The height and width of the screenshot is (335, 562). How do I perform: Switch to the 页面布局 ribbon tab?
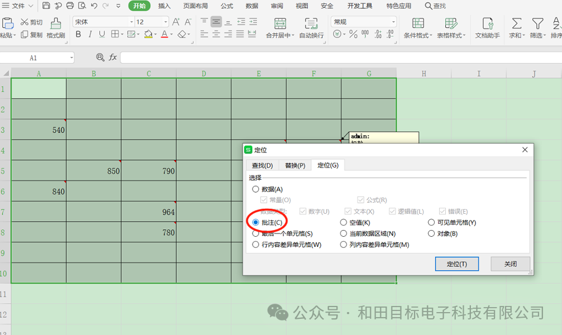(196, 6)
